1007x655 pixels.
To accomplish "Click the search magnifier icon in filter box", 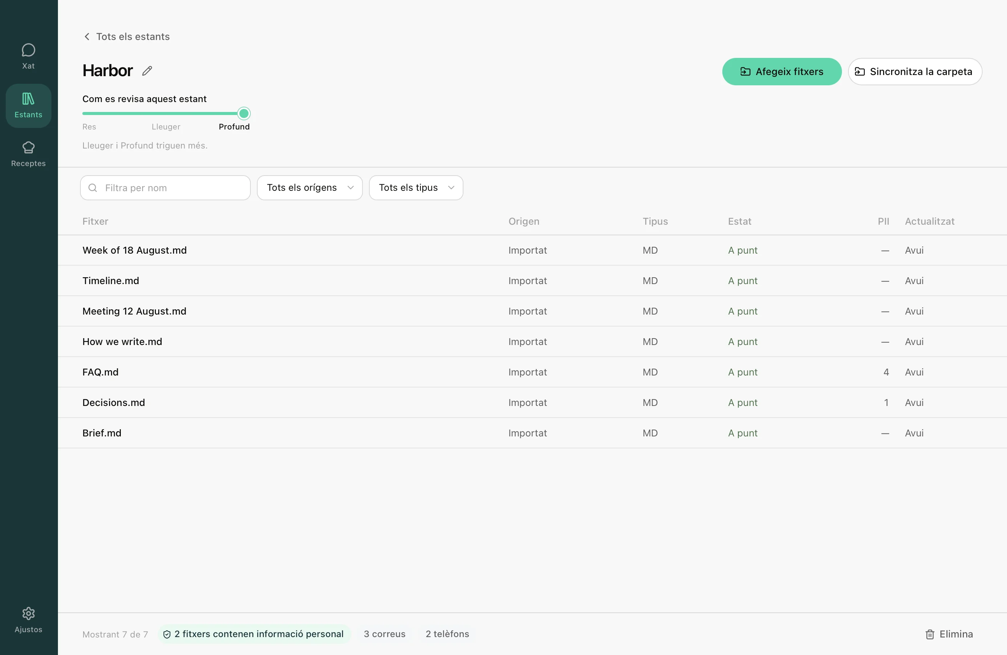I will (93, 188).
